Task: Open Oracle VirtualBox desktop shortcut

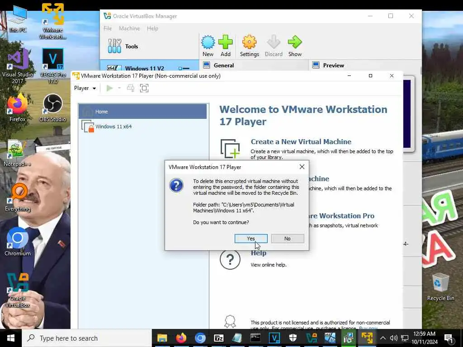Action: pyautogui.click(x=18, y=290)
